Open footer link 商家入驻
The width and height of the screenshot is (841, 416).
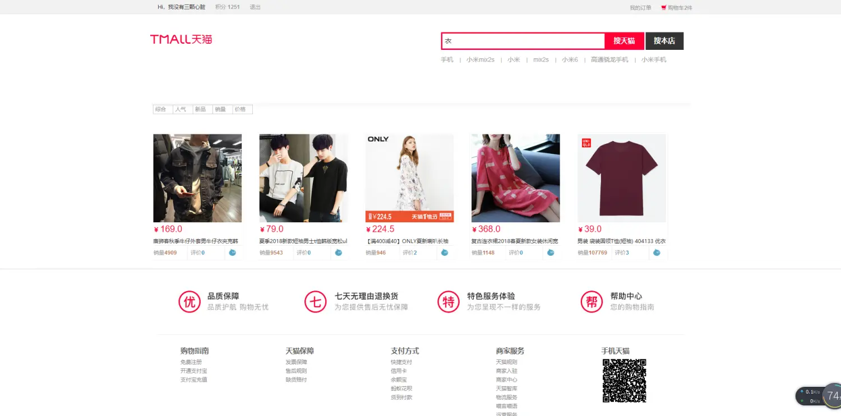coord(507,371)
